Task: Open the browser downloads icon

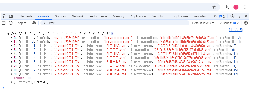Action: coord(227,7)
